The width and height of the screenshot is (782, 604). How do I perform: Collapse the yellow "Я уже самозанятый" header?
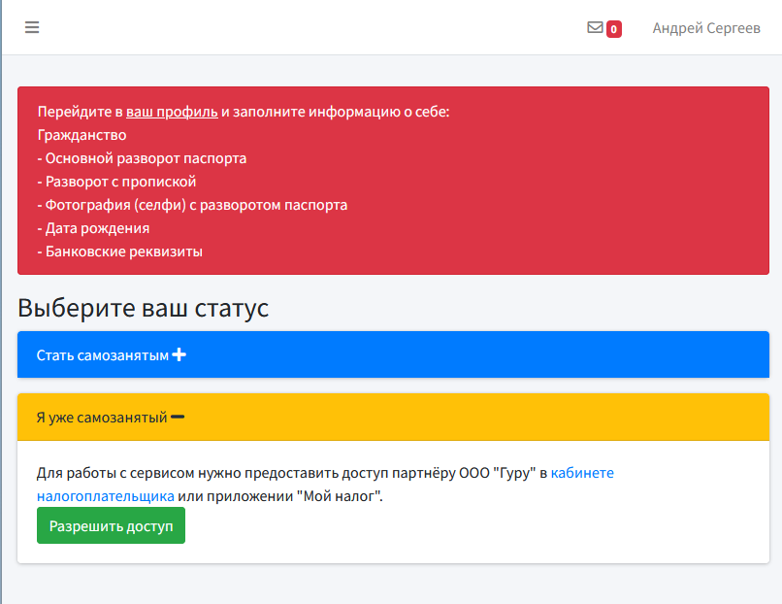click(x=102, y=418)
